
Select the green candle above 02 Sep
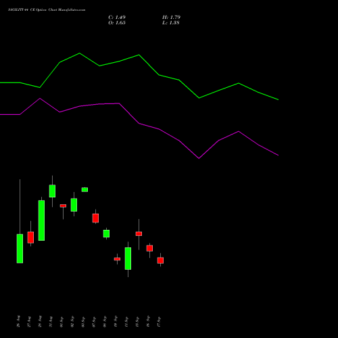(x=74, y=205)
